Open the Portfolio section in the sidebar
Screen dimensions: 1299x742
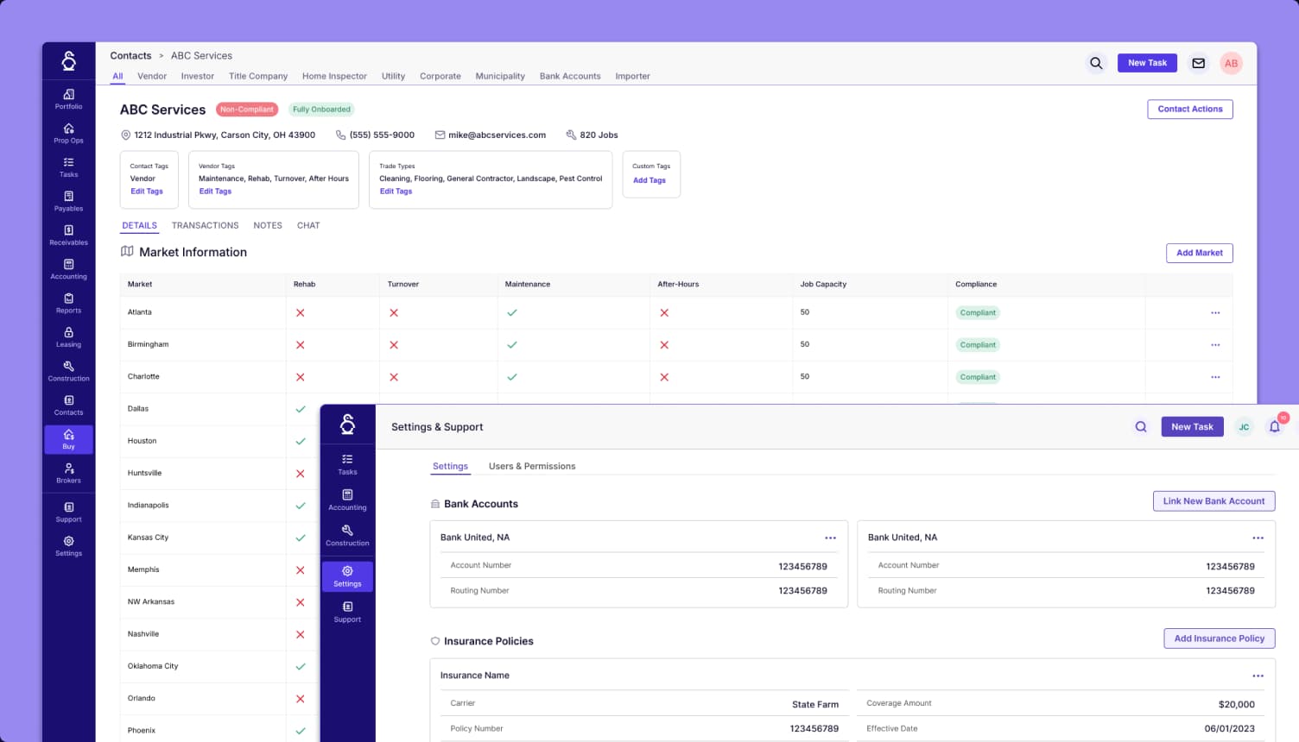pyautogui.click(x=68, y=100)
